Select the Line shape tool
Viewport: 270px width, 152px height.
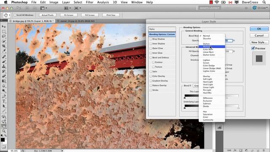tap(4, 111)
